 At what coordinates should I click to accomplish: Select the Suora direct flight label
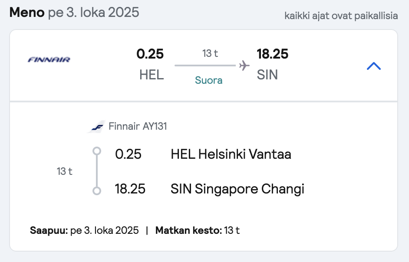coord(209,80)
